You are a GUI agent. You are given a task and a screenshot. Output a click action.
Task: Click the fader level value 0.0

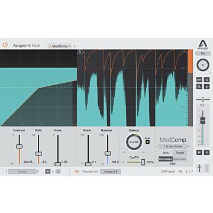click(203, 105)
